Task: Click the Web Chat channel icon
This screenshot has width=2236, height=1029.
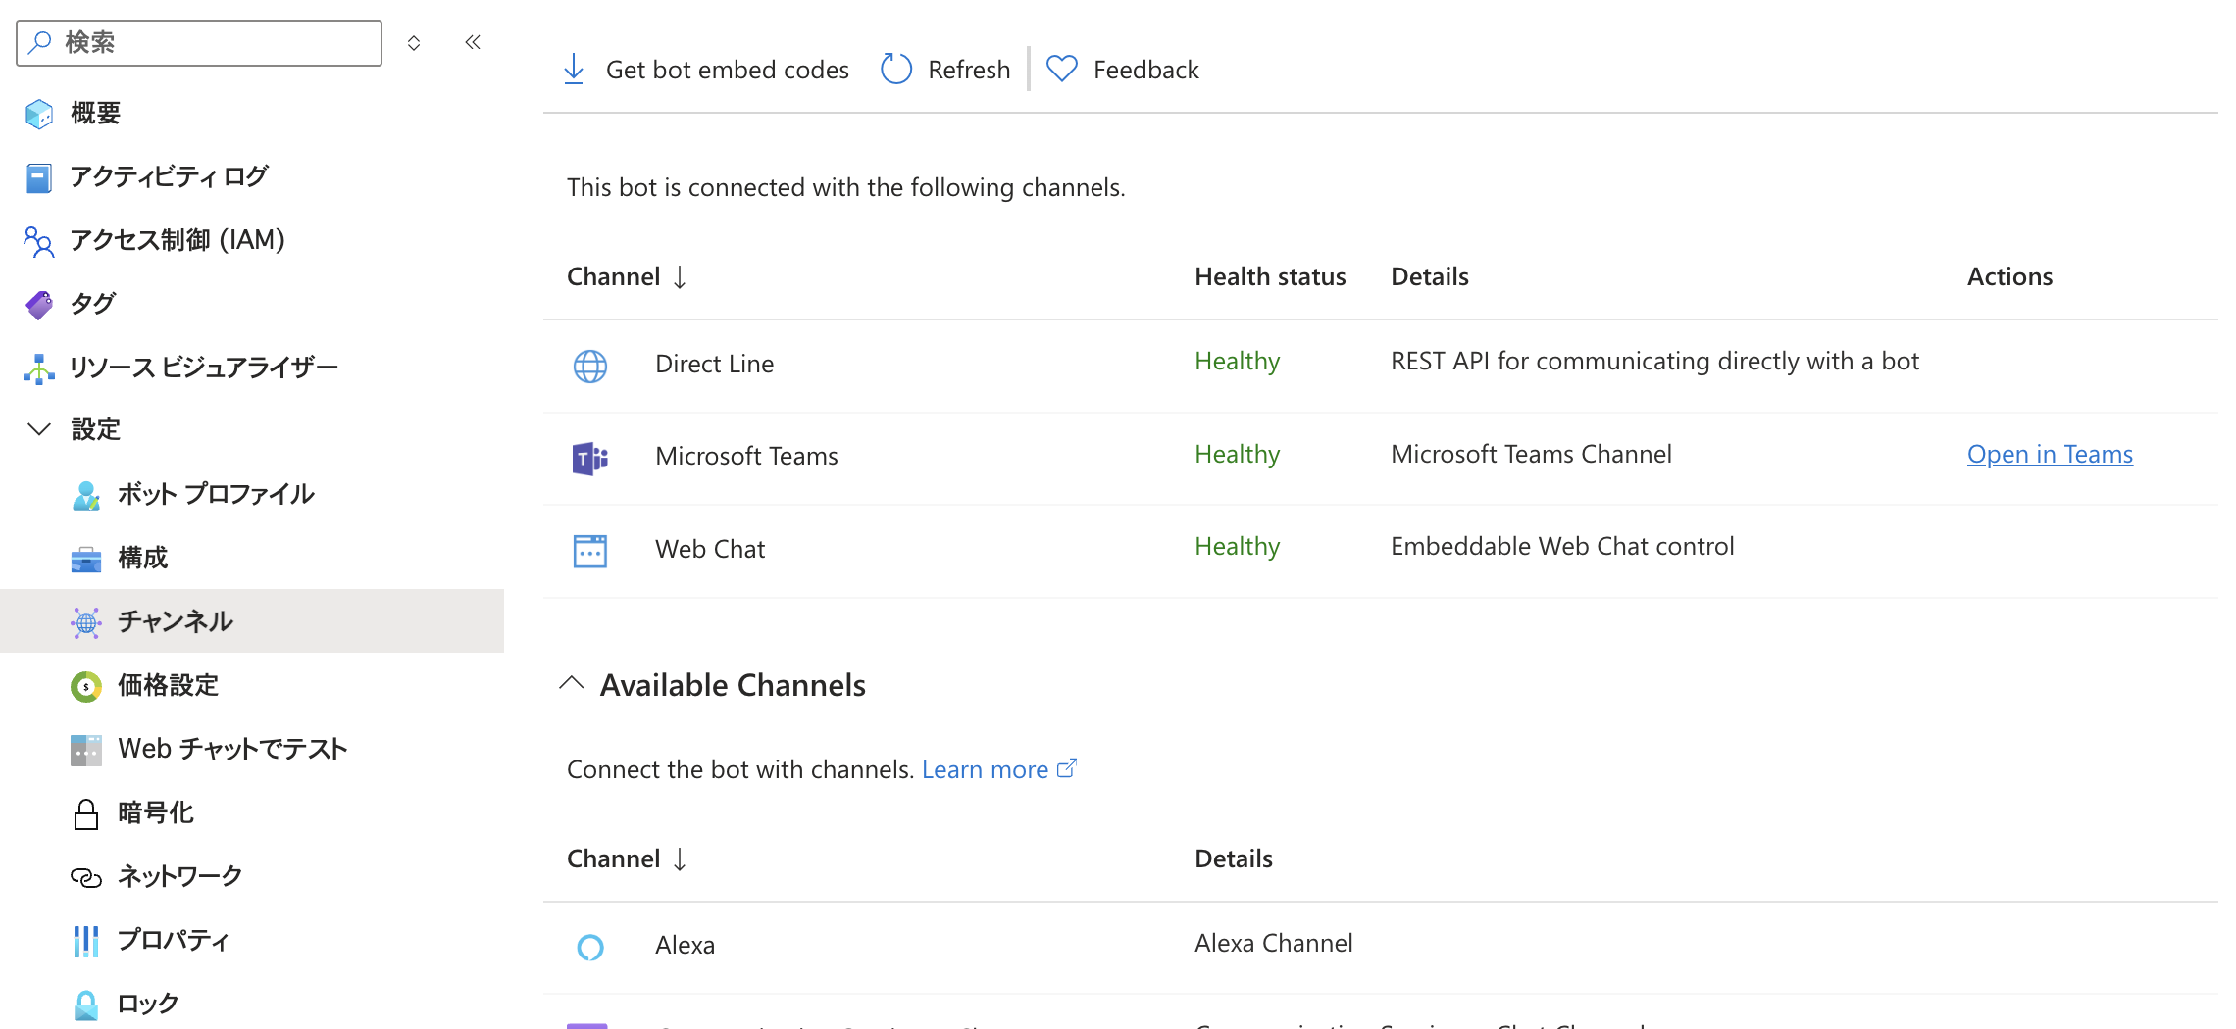Action: click(x=589, y=551)
